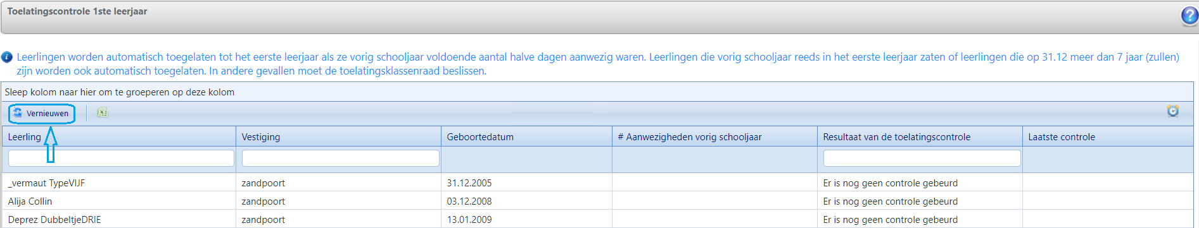The width and height of the screenshot is (1199, 228).
Task: Sort by the Geboortedatum column header
Action: click(x=480, y=137)
